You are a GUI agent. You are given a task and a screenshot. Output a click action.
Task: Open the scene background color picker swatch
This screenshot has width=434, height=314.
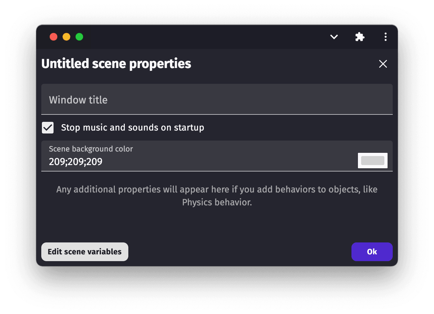(x=372, y=161)
